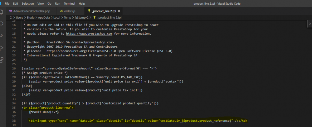
Task: Open the Terminal menu
Action: click(70, 3)
